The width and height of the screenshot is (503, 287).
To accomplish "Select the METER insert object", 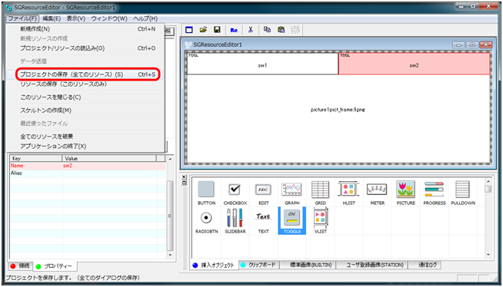I will click(x=377, y=193).
